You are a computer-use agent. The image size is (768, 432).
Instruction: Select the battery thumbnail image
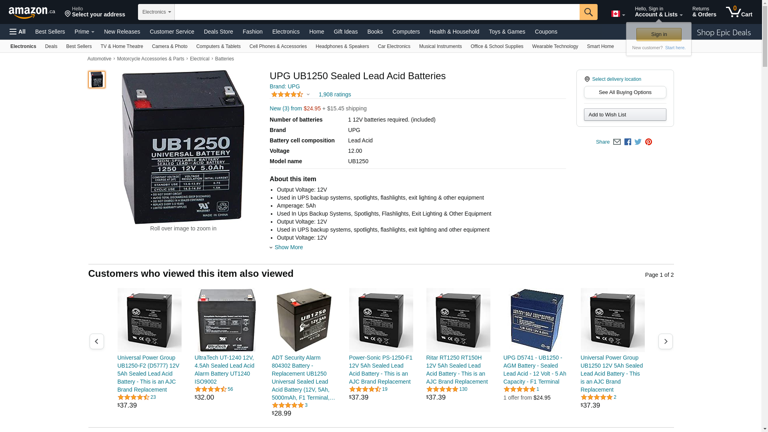tap(97, 80)
